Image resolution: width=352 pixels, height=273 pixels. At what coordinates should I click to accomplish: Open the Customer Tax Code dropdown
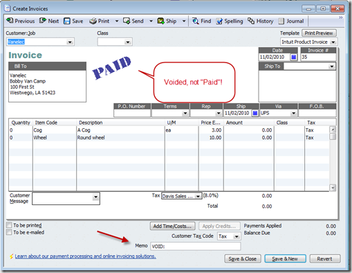click(x=237, y=236)
